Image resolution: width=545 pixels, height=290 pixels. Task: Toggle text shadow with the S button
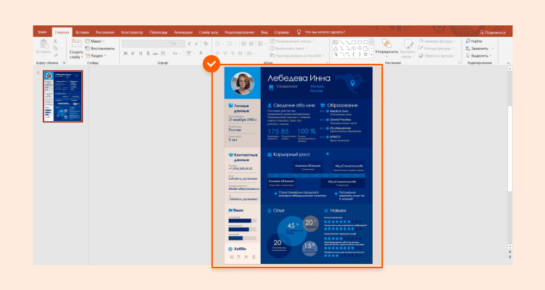[148, 54]
